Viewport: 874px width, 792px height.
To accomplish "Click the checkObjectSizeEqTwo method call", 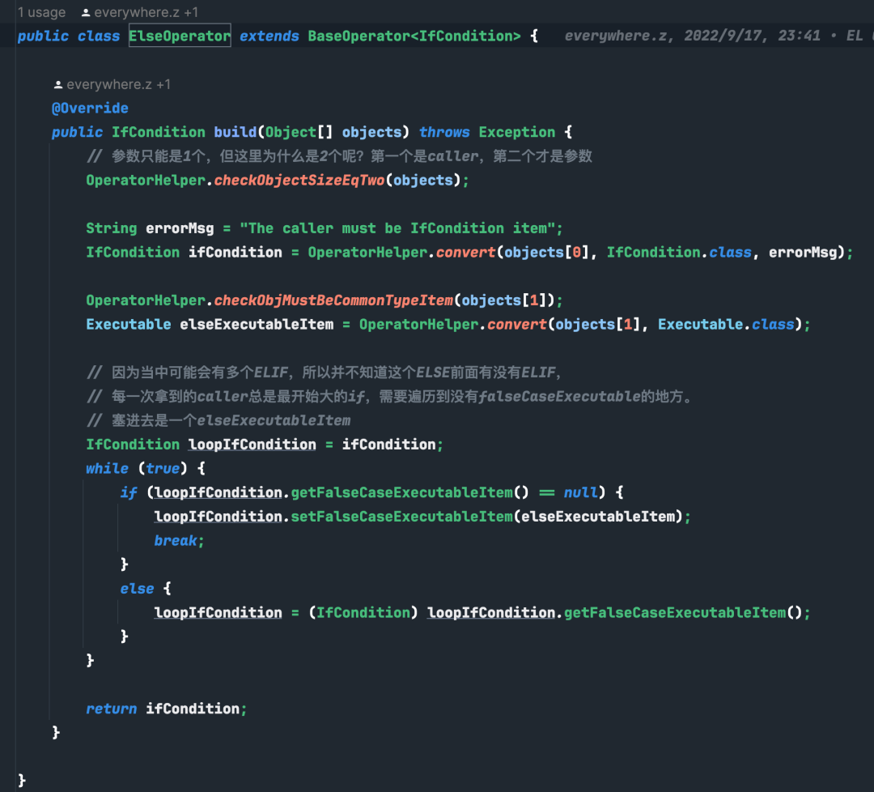I will [x=299, y=180].
